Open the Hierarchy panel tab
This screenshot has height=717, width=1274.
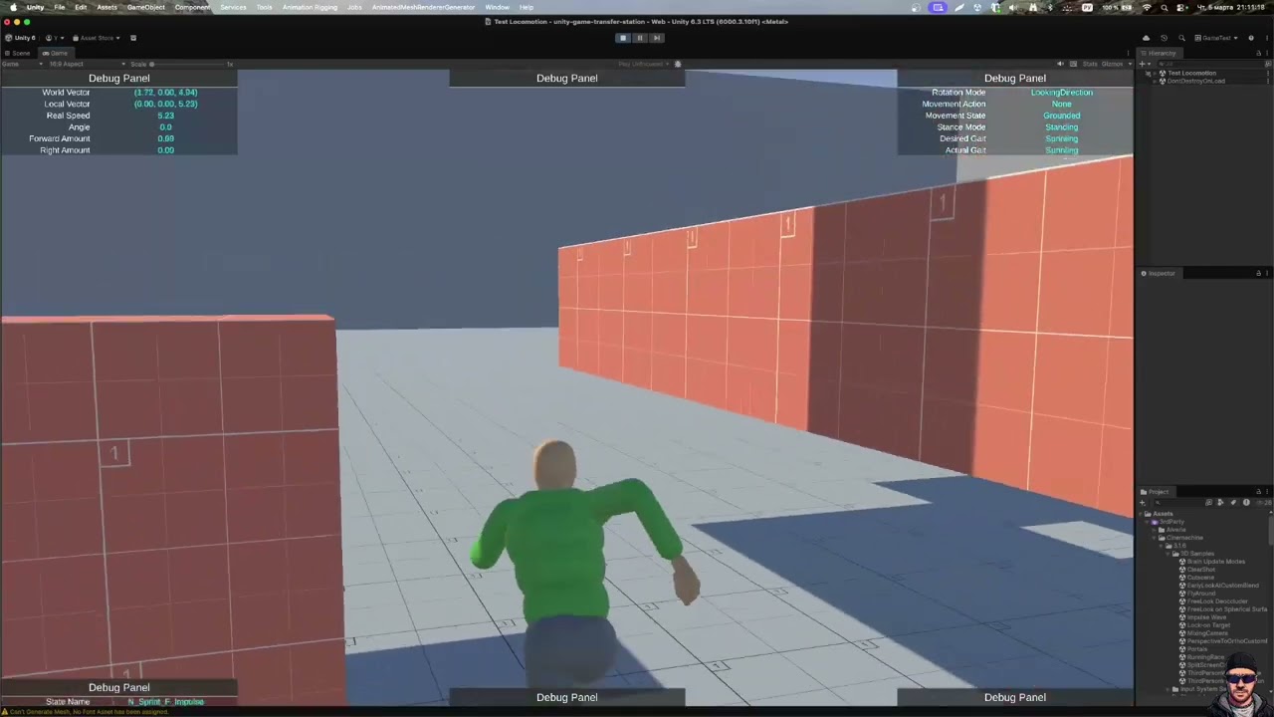click(x=1160, y=53)
